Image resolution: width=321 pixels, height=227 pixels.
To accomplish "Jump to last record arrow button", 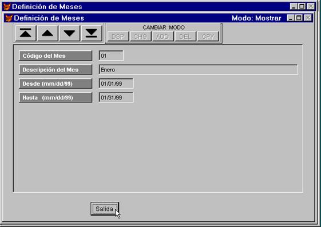I will pos(92,33).
